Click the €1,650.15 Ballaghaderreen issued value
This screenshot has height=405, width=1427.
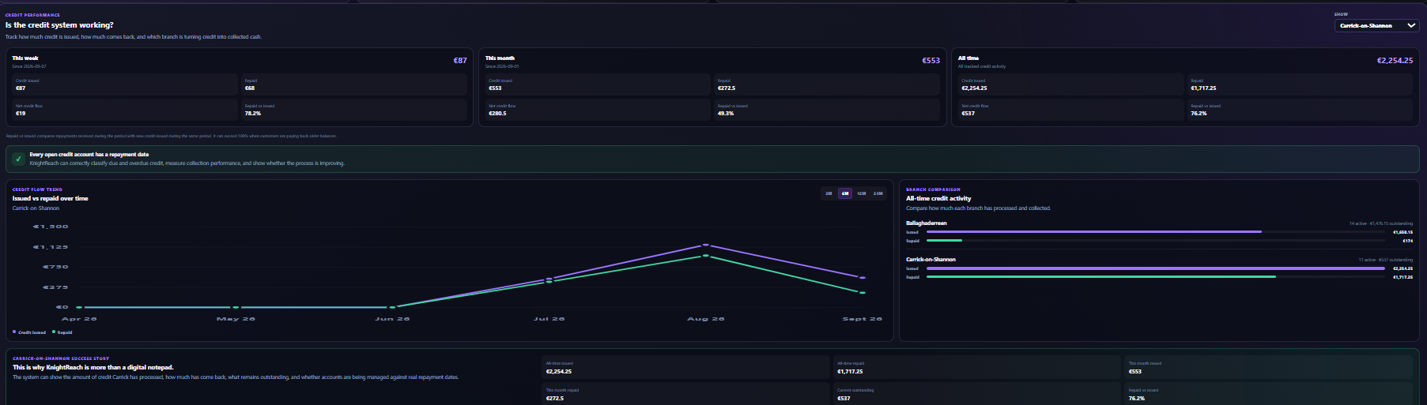point(1402,232)
